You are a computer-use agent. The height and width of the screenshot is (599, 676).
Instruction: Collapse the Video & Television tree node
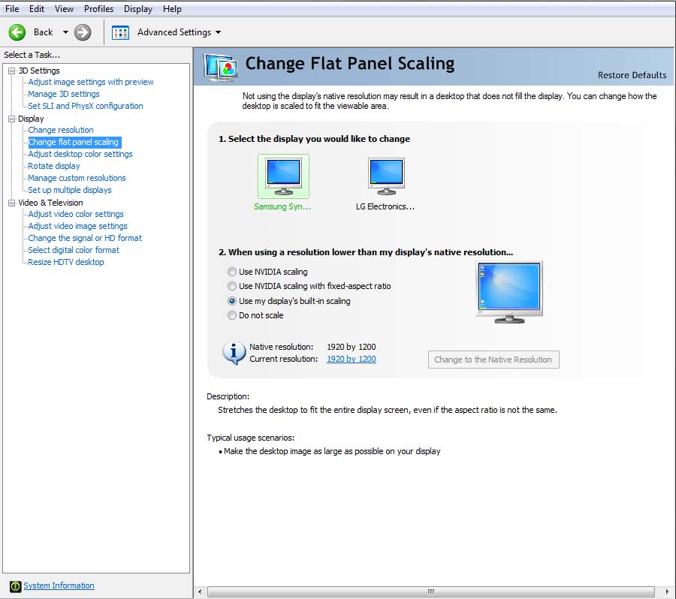coord(11,203)
